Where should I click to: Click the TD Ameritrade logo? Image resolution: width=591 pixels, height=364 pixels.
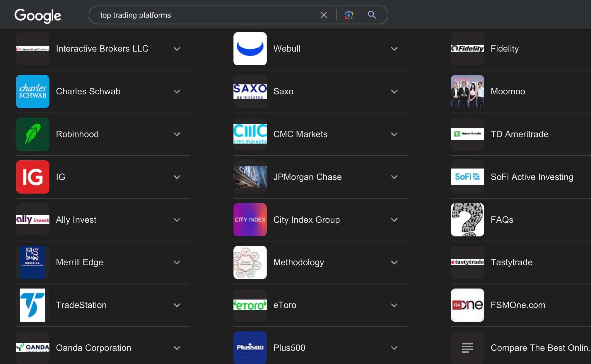tap(467, 134)
